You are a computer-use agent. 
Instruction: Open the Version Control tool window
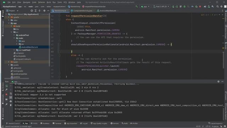pyautogui.click(x=13, y=123)
